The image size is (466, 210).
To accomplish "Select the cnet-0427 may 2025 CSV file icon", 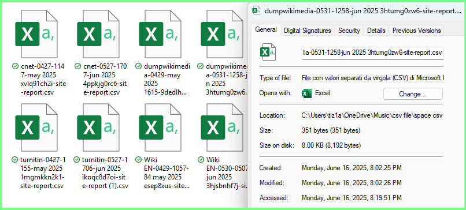I will (x=36, y=34).
